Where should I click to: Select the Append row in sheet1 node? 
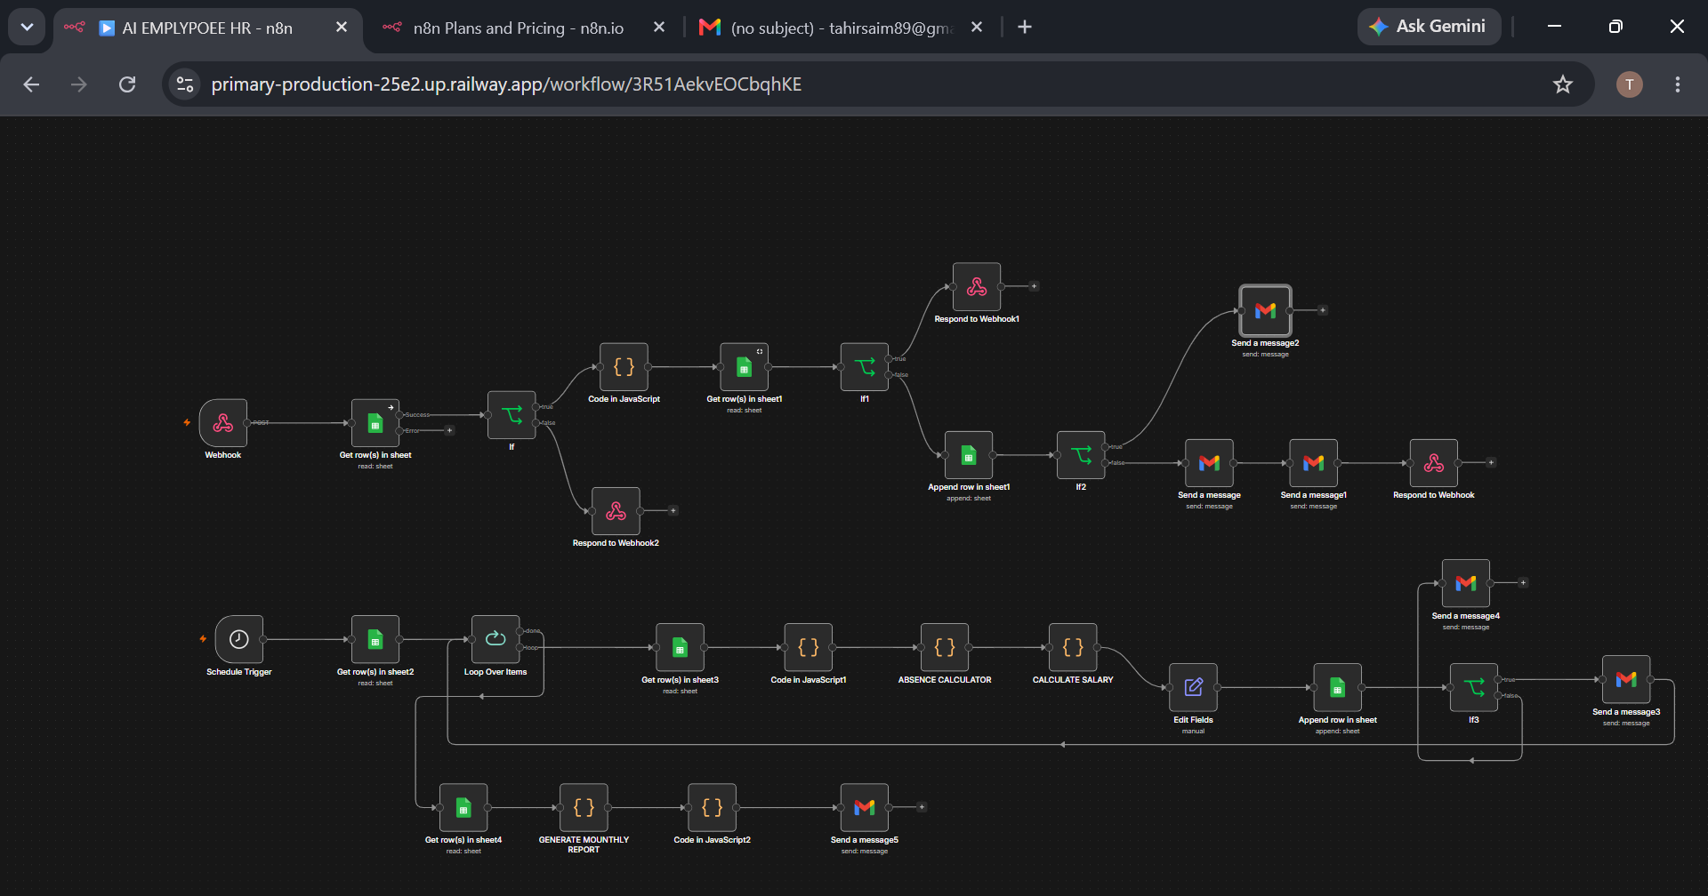coord(969,454)
